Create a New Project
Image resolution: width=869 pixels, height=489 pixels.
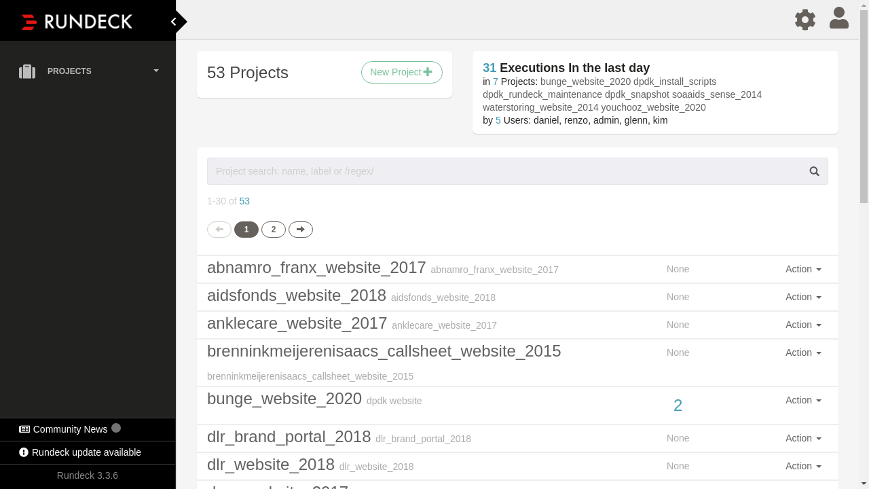tap(401, 72)
